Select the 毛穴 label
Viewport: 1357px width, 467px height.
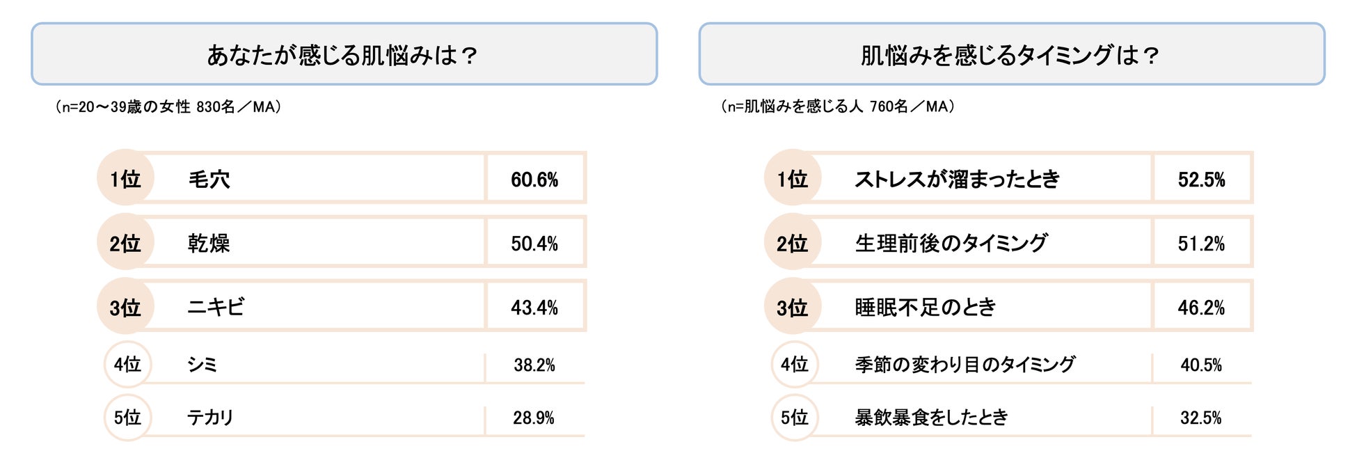(209, 180)
